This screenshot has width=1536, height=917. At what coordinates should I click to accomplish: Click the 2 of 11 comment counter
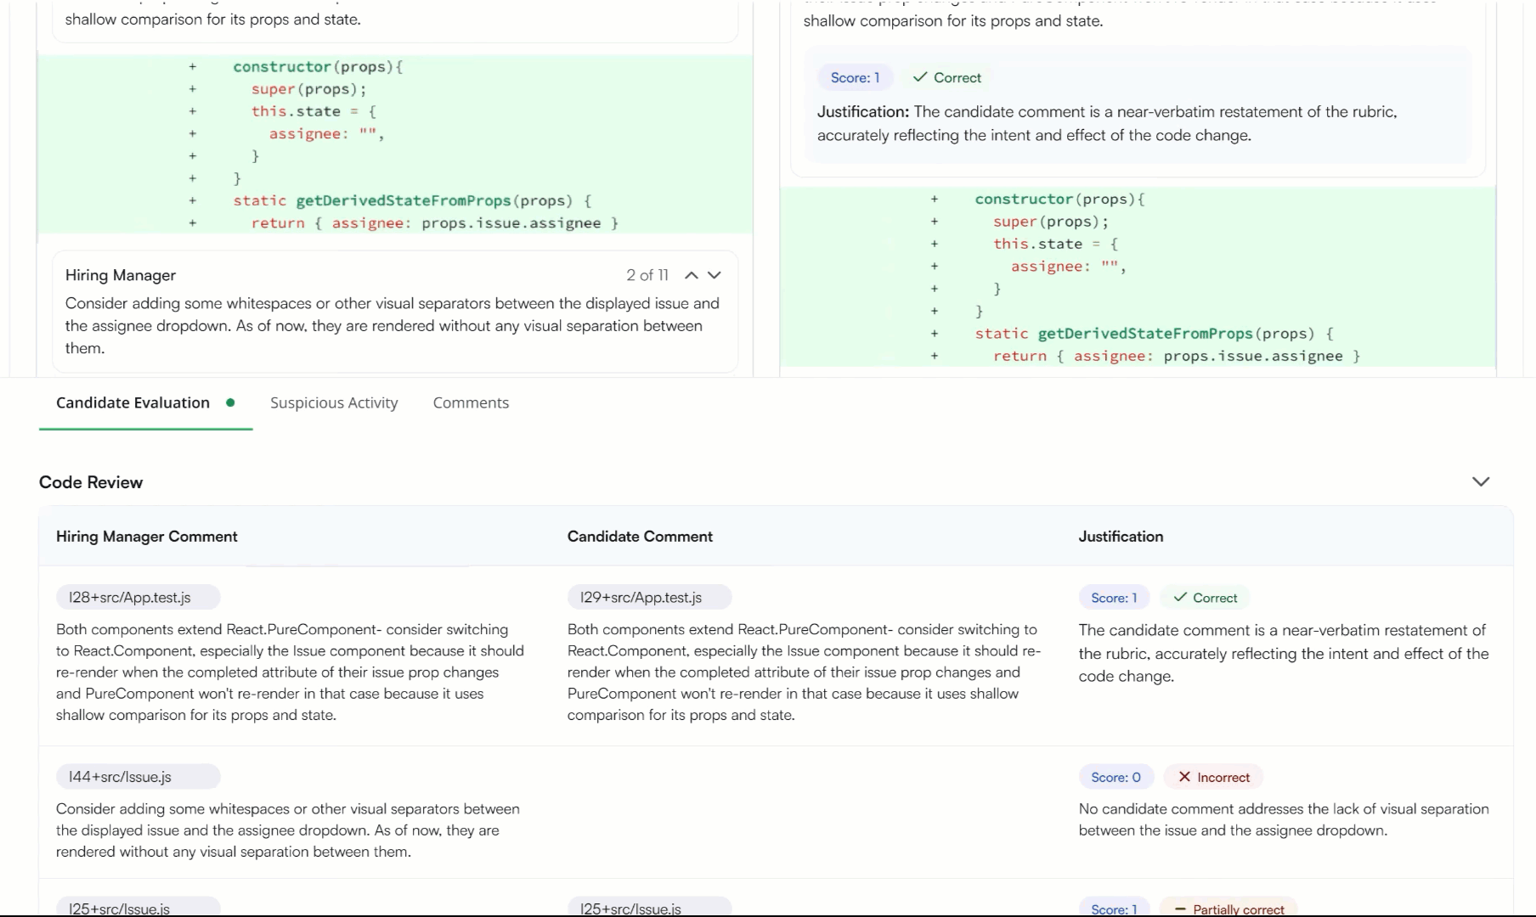pos(647,275)
